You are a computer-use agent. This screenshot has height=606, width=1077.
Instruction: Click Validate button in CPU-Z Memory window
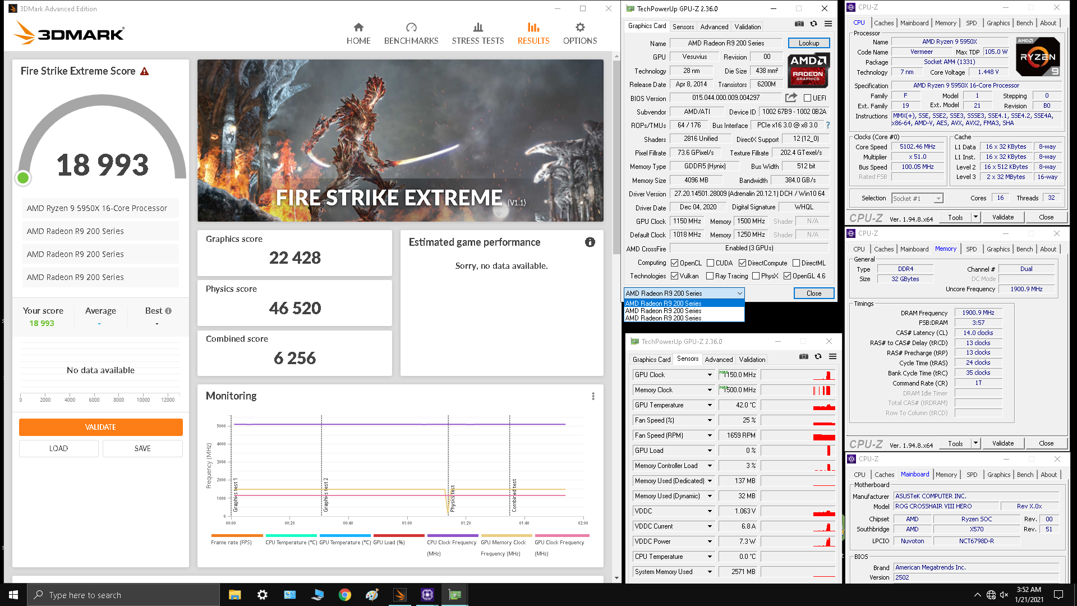pos(1003,443)
